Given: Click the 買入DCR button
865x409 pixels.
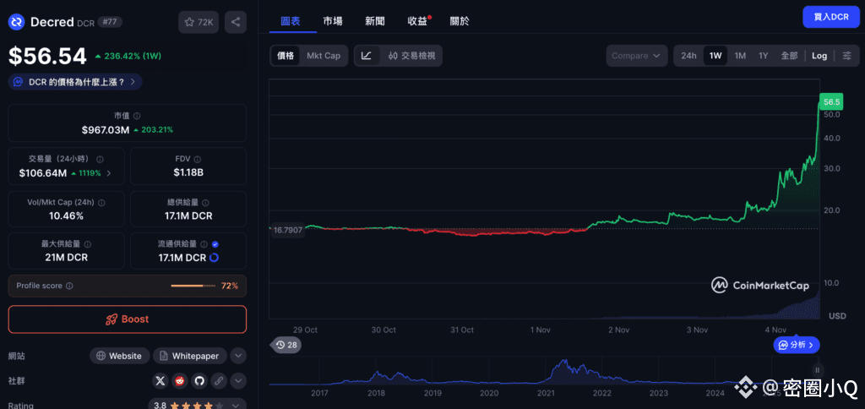Looking at the screenshot, I should point(830,17).
